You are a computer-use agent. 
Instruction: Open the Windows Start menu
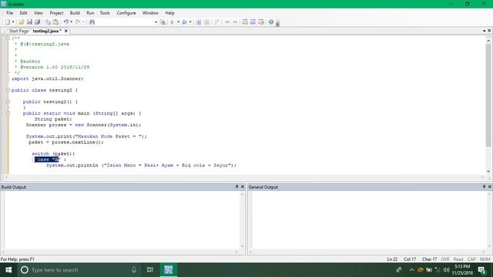(8, 270)
